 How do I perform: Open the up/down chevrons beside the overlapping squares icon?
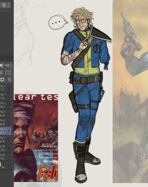(8, 5)
